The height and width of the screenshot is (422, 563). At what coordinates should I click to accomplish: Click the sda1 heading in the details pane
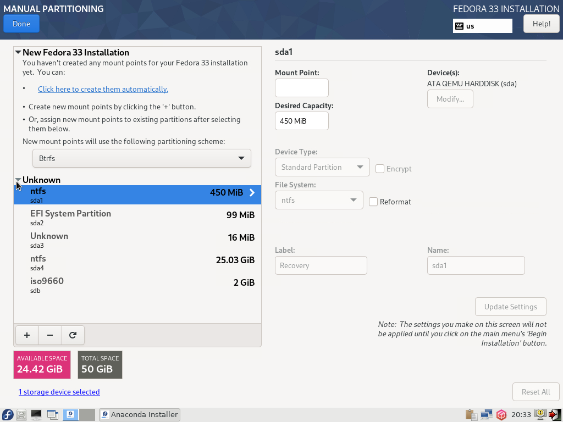[284, 52]
